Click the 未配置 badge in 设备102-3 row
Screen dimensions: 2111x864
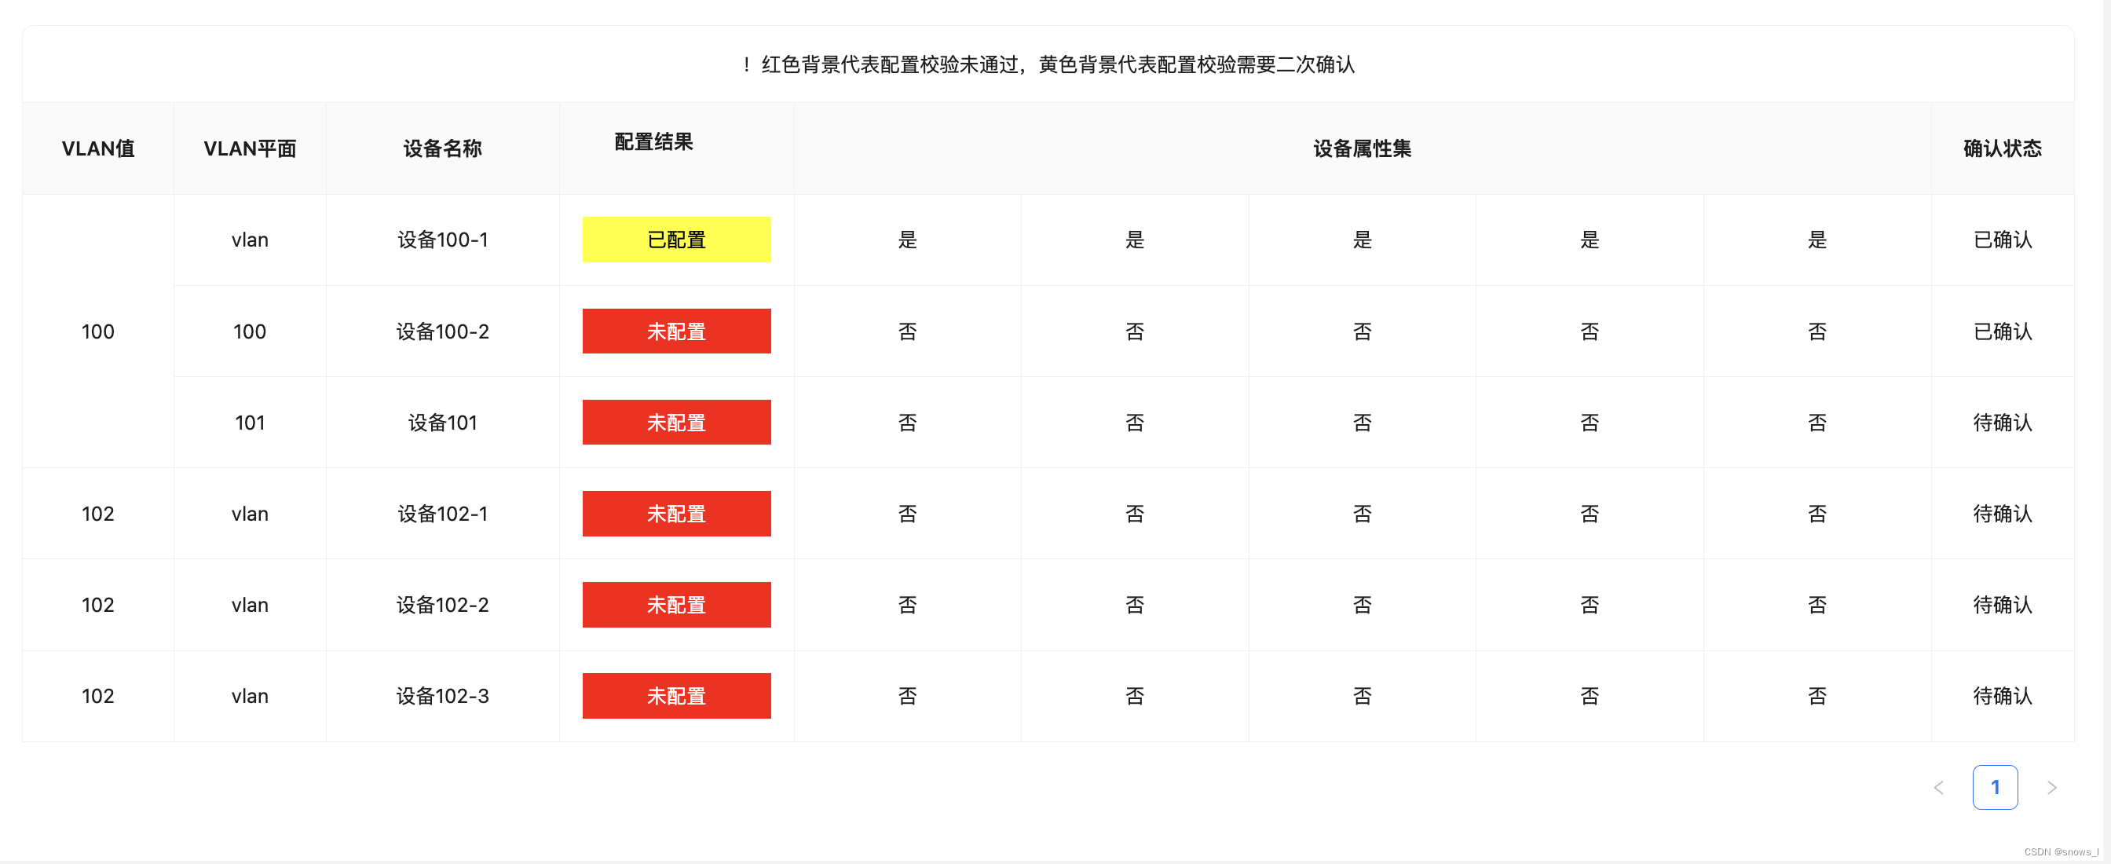[676, 696]
